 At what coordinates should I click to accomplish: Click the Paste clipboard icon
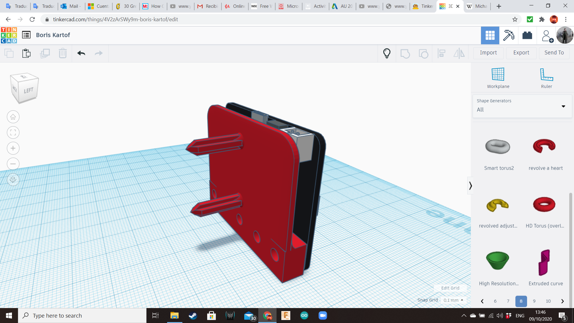[26, 53]
